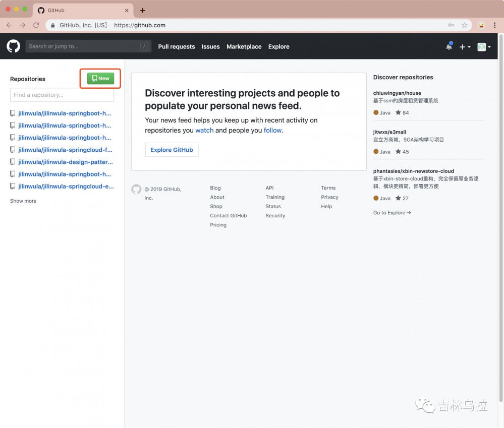Open Issues in the header
504x428 pixels.
pyautogui.click(x=210, y=46)
